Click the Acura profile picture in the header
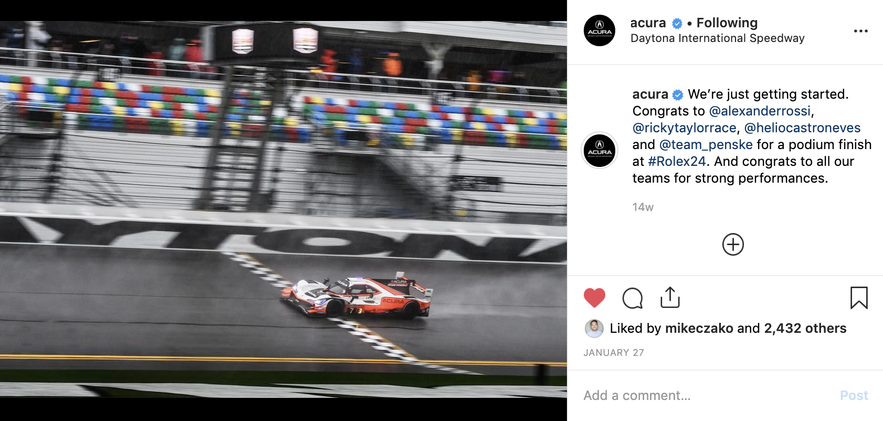The width and height of the screenshot is (883, 421). click(x=600, y=30)
